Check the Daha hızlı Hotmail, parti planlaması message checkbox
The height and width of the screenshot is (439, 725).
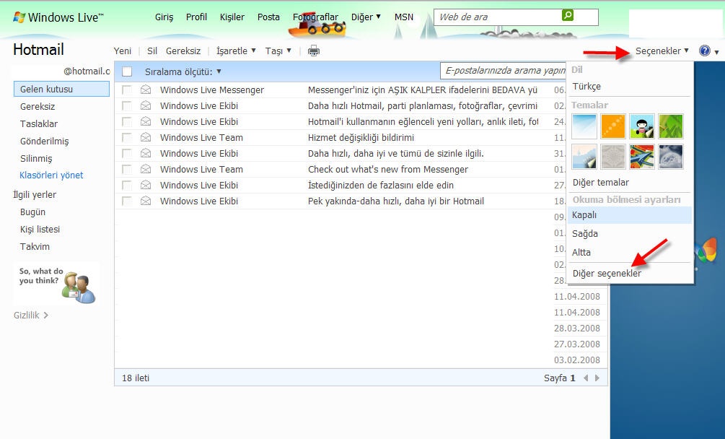(126, 106)
